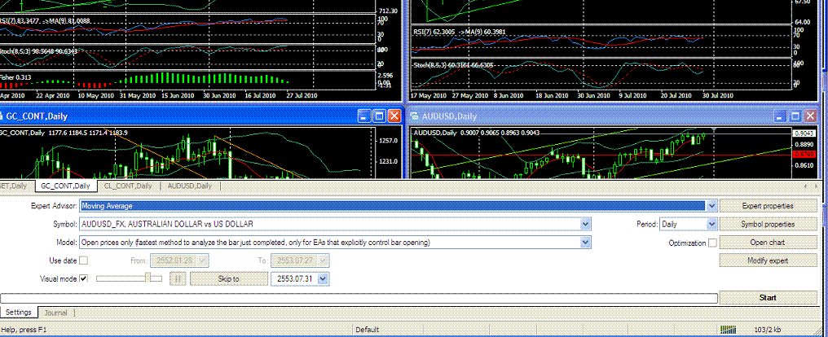828x337 pixels.
Task: Start the strategy test
Action: coord(768,297)
